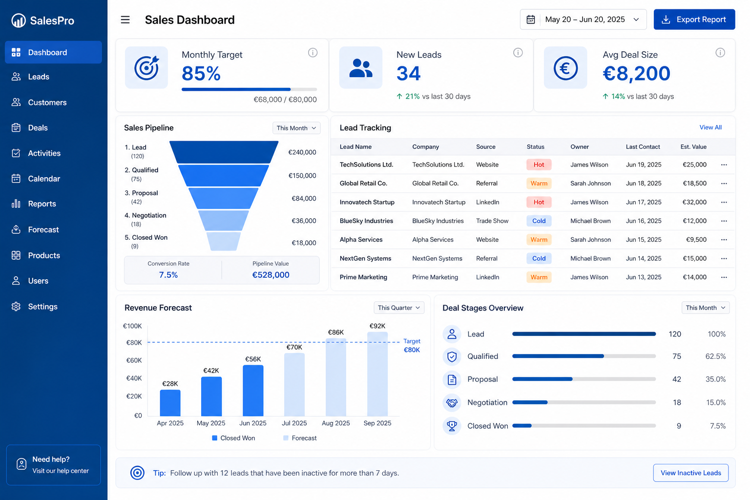Click the Lead stage of the funnel
This screenshot has width=750, height=500.
224,152
